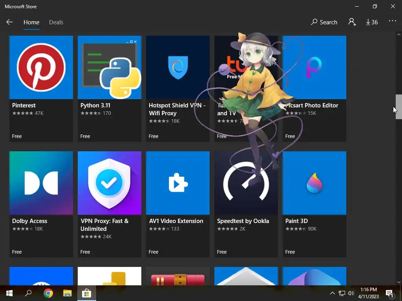
Task: Open the volume speaker tray icon
Action: point(351,293)
